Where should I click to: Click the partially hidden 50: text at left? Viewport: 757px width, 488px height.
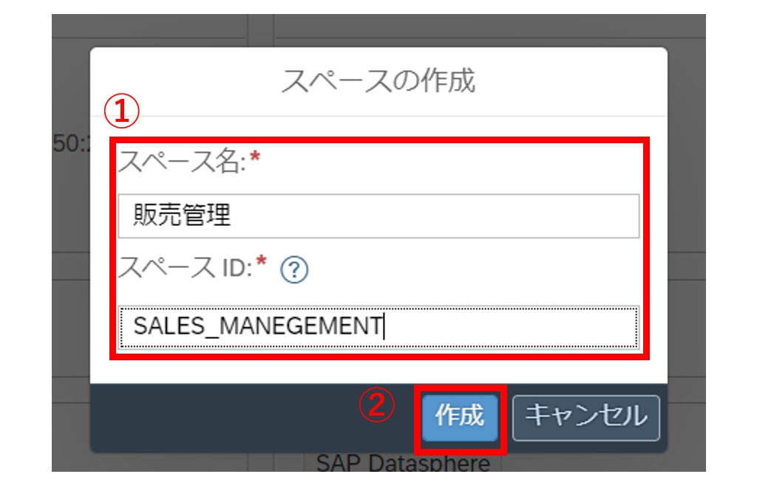pyautogui.click(x=70, y=144)
